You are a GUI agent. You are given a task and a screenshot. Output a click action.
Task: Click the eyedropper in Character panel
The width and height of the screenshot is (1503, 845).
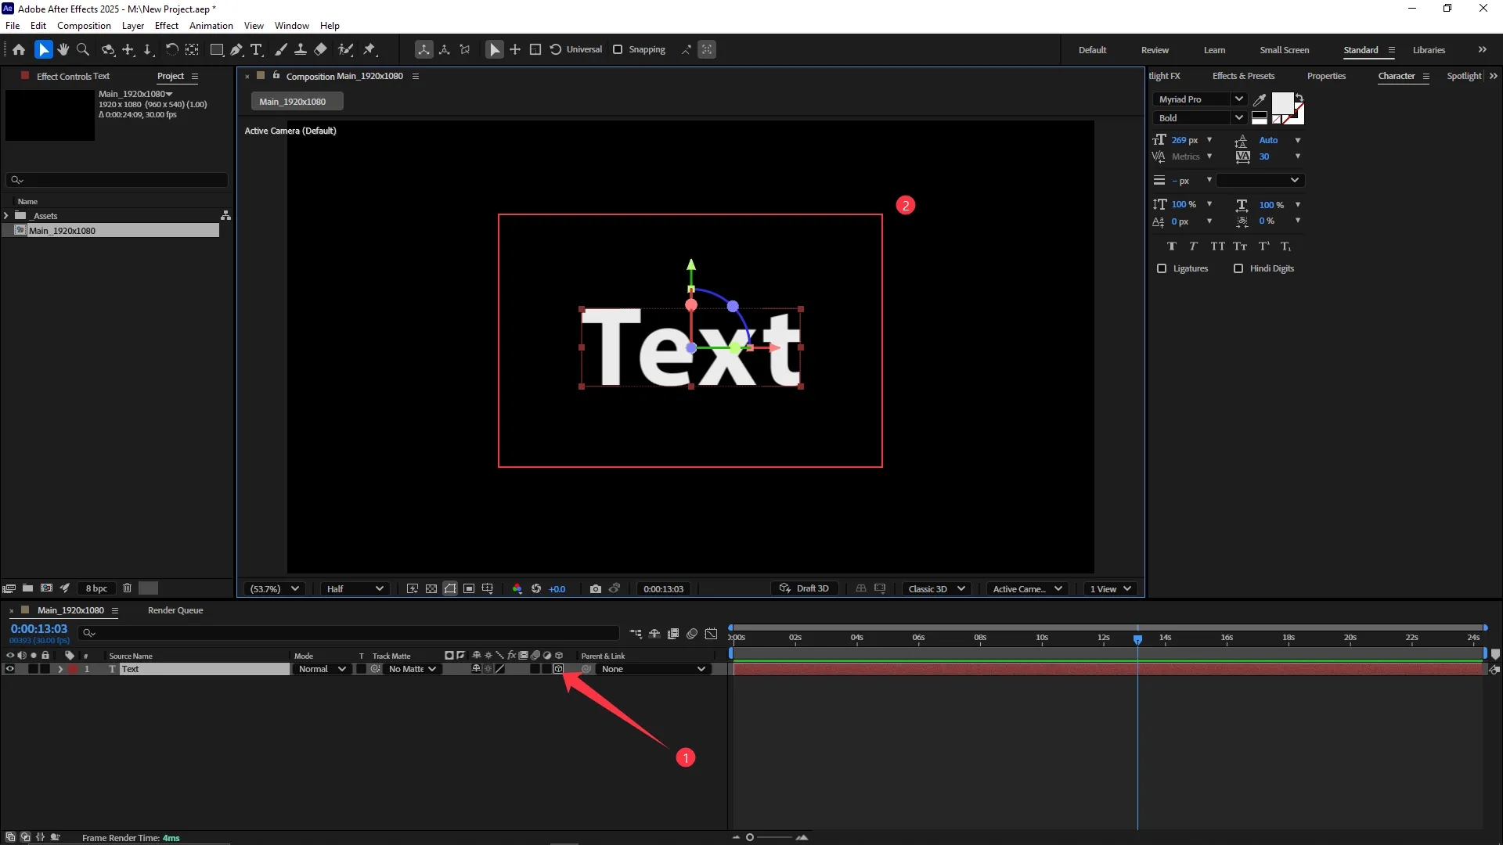(1260, 99)
